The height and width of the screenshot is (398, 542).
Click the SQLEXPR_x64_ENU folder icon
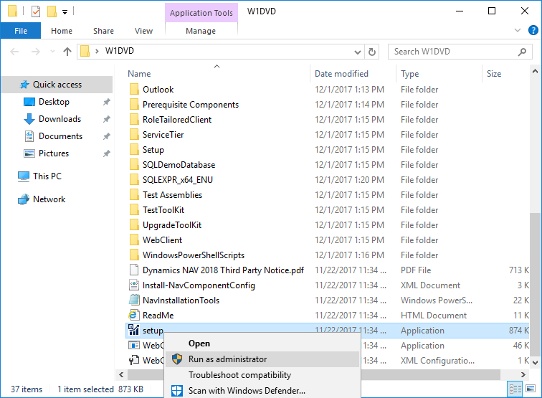[134, 179]
